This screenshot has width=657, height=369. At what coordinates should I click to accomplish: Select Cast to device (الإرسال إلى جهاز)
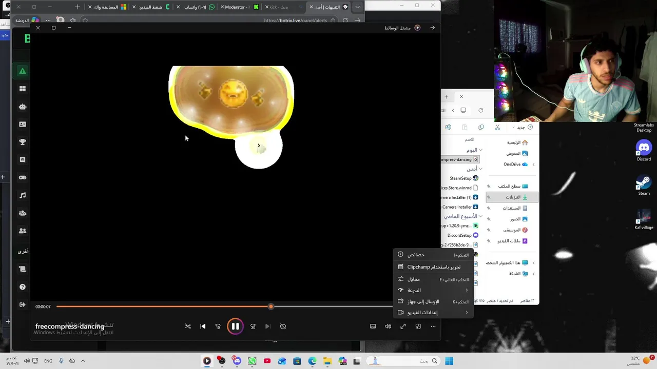434,301
